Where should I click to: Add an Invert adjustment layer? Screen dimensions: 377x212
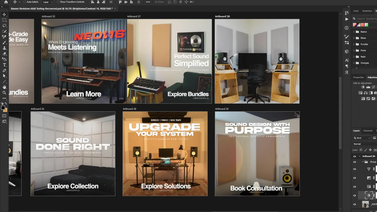click(363, 99)
